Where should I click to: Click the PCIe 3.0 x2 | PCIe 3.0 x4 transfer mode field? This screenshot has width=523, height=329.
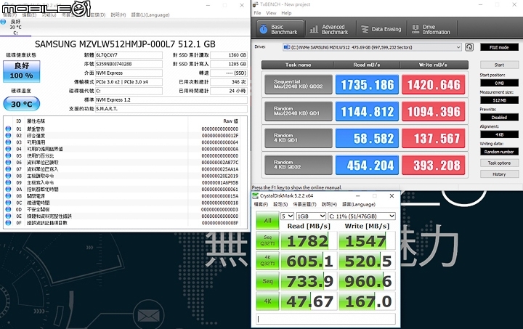(129, 81)
